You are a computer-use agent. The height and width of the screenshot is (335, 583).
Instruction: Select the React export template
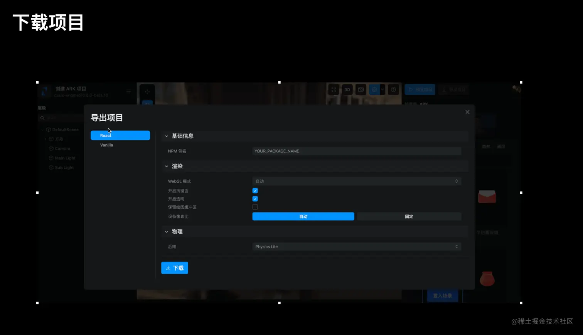120,136
